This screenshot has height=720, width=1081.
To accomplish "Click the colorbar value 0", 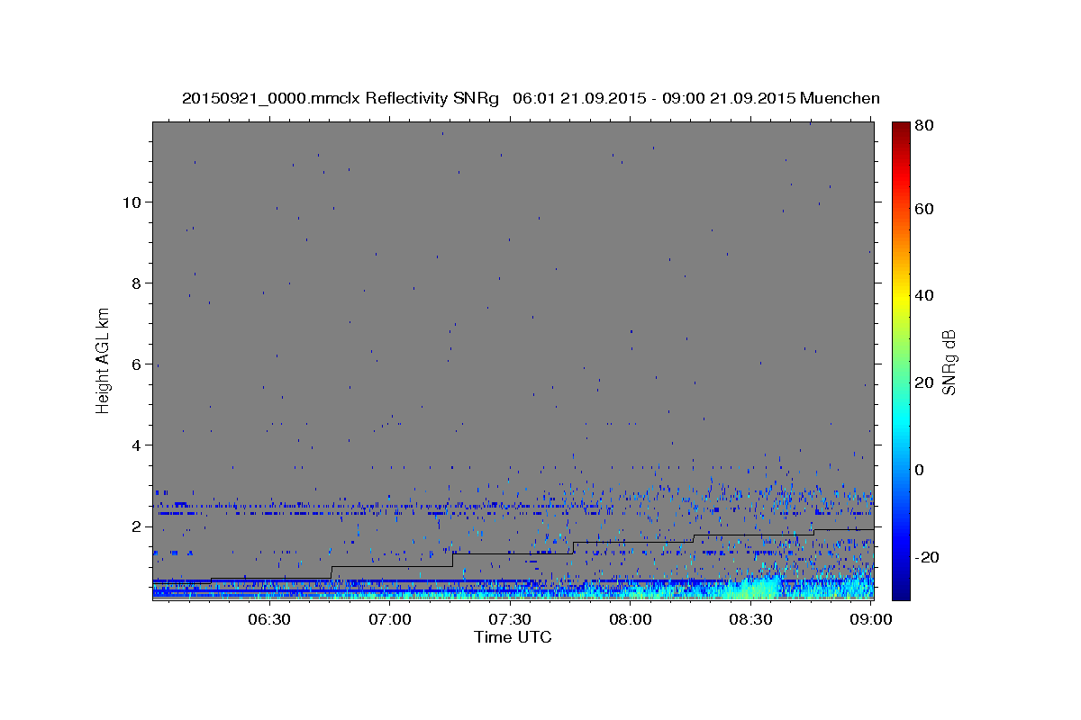I will tap(920, 469).
